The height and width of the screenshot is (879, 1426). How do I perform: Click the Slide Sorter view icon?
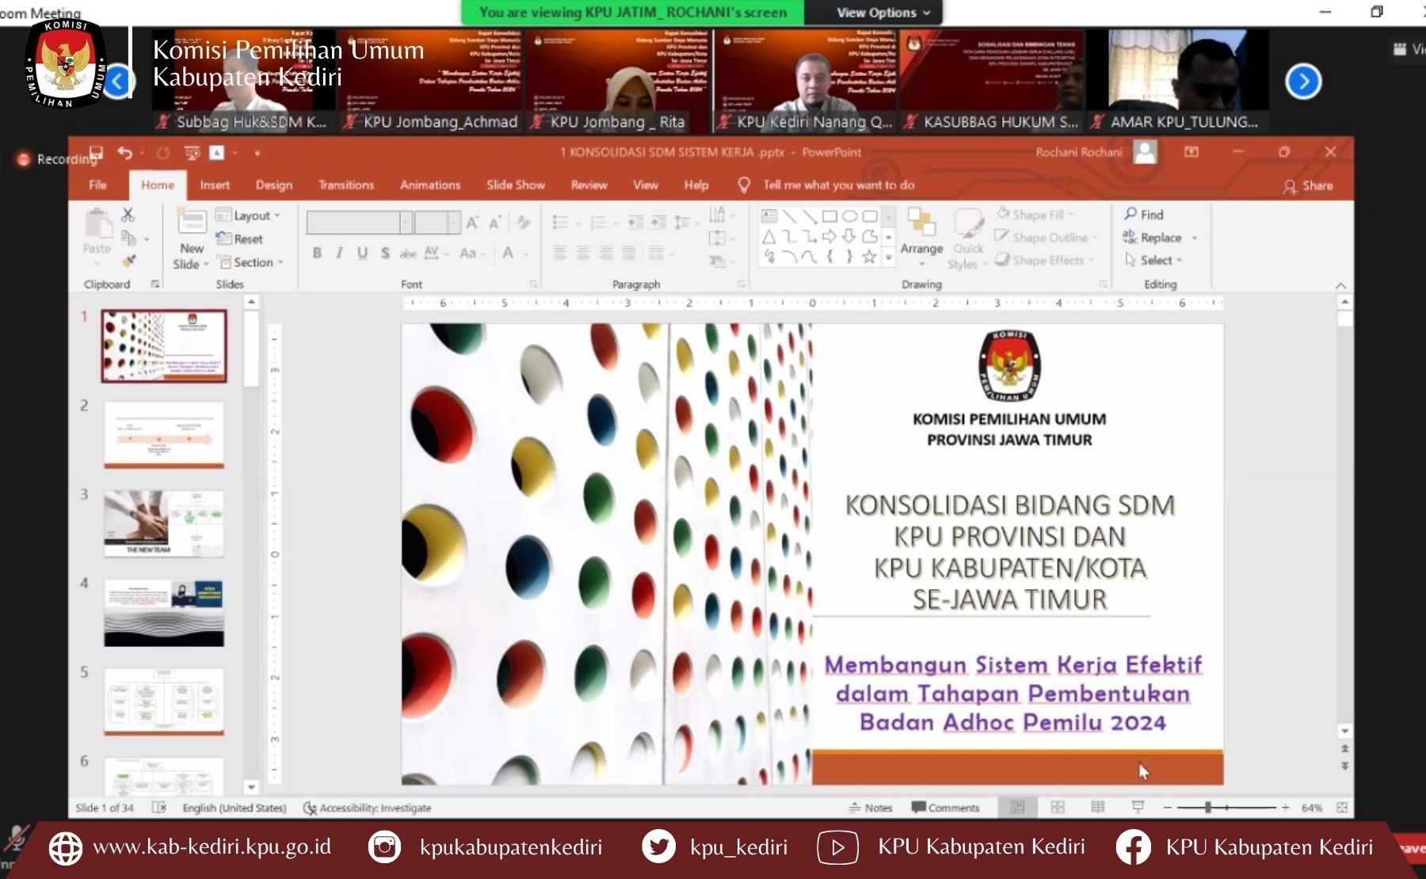1058,807
